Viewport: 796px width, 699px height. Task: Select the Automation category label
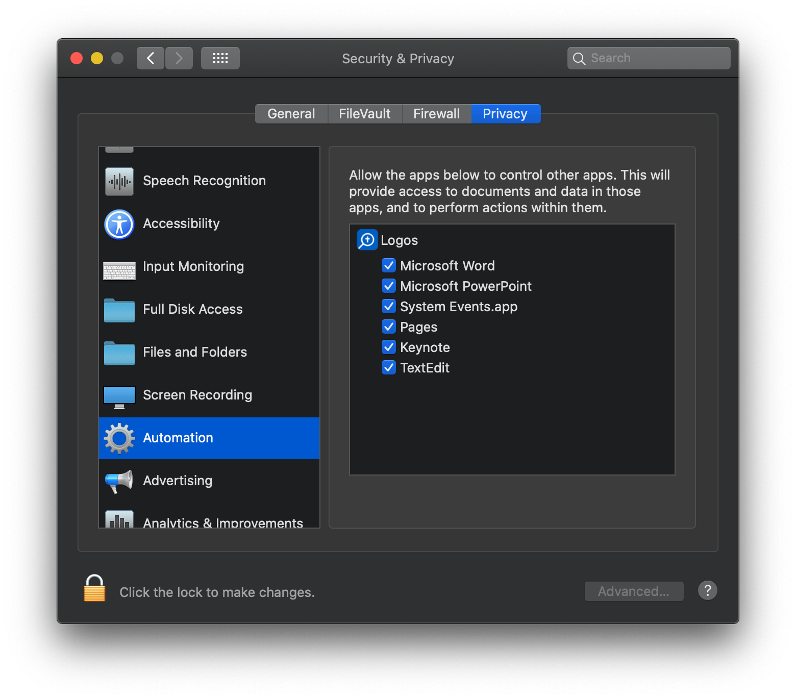pyautogui.click(x=178, y=438)
